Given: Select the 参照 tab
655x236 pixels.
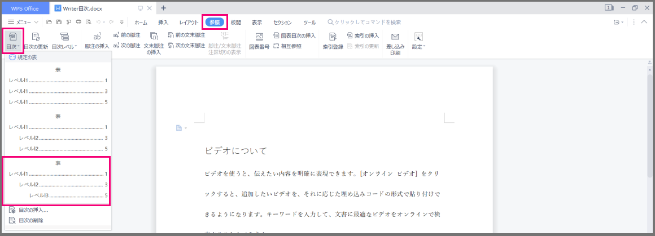Looking at the screenshot, I should point(215,23).
